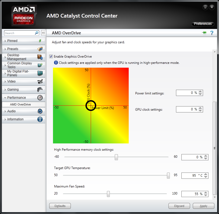Image resolution: width=219 pixels, height=214 pixels.
Task: Increase memory clock percentage up arrow
Action: tap(205, 156)
